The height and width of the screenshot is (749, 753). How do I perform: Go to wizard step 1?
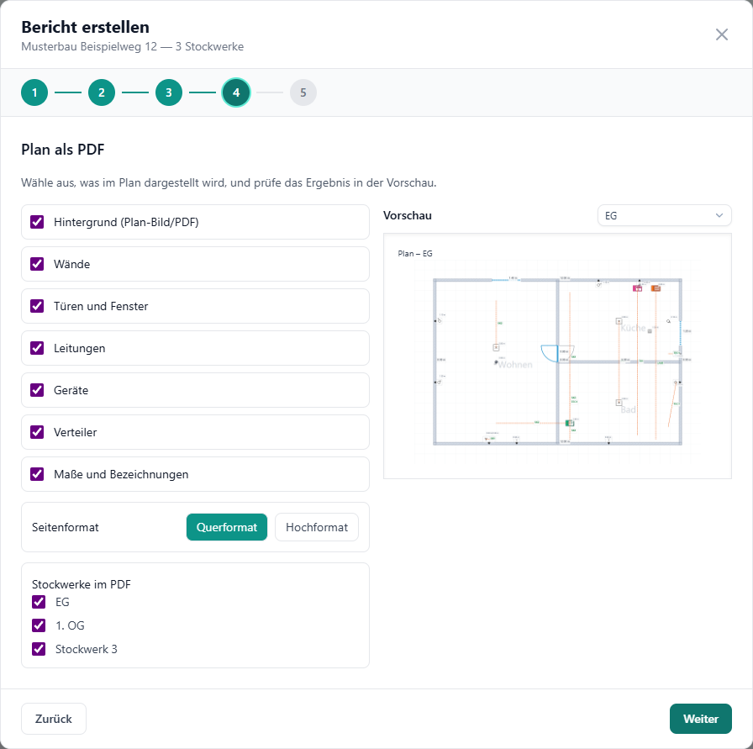[x=34, y=92]
